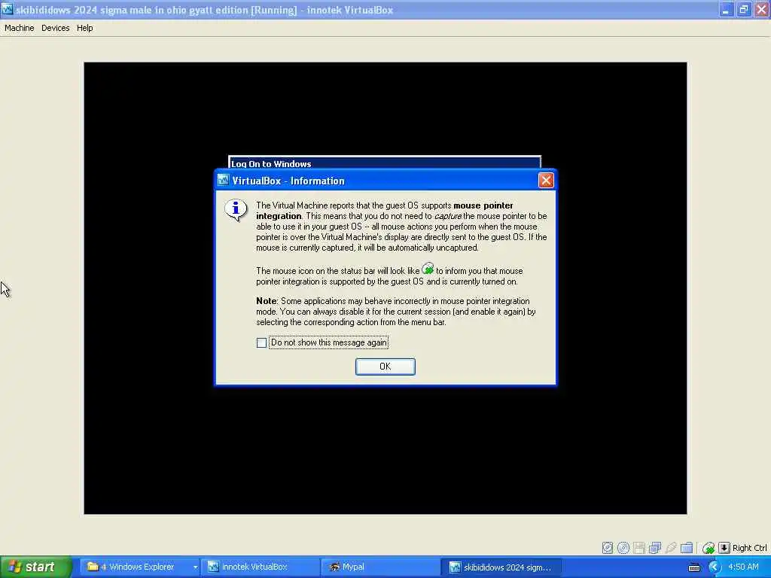Click the mouse integration status icon

point(708,548)
